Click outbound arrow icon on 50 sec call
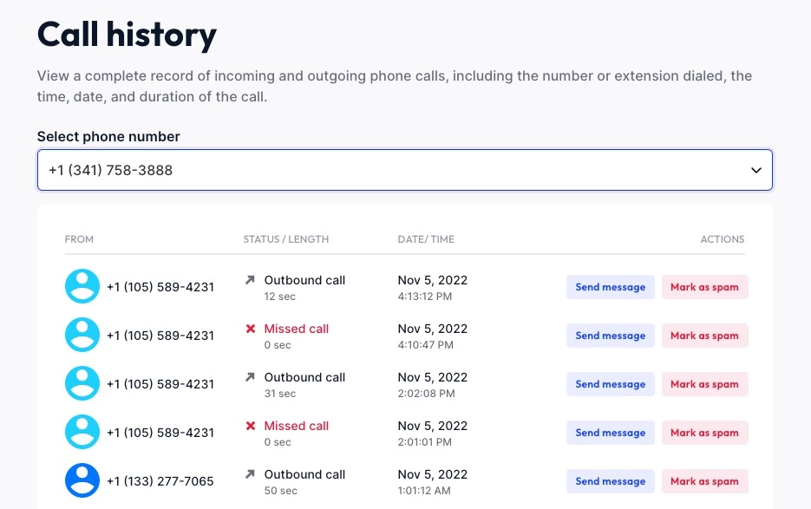Viewport: 811px width, 509px height. point(251,474)
